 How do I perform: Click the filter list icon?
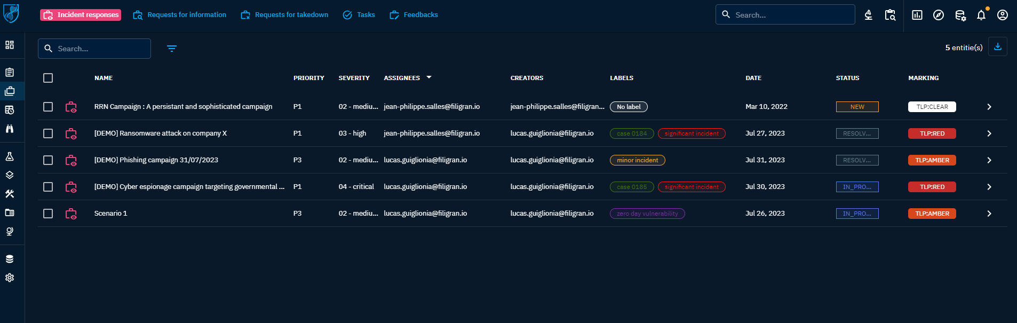(x=171, y=49)
